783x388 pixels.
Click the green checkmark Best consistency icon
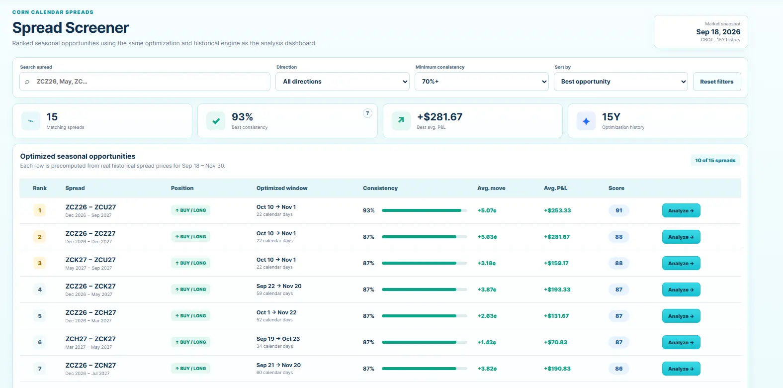(x=216, y=121)
